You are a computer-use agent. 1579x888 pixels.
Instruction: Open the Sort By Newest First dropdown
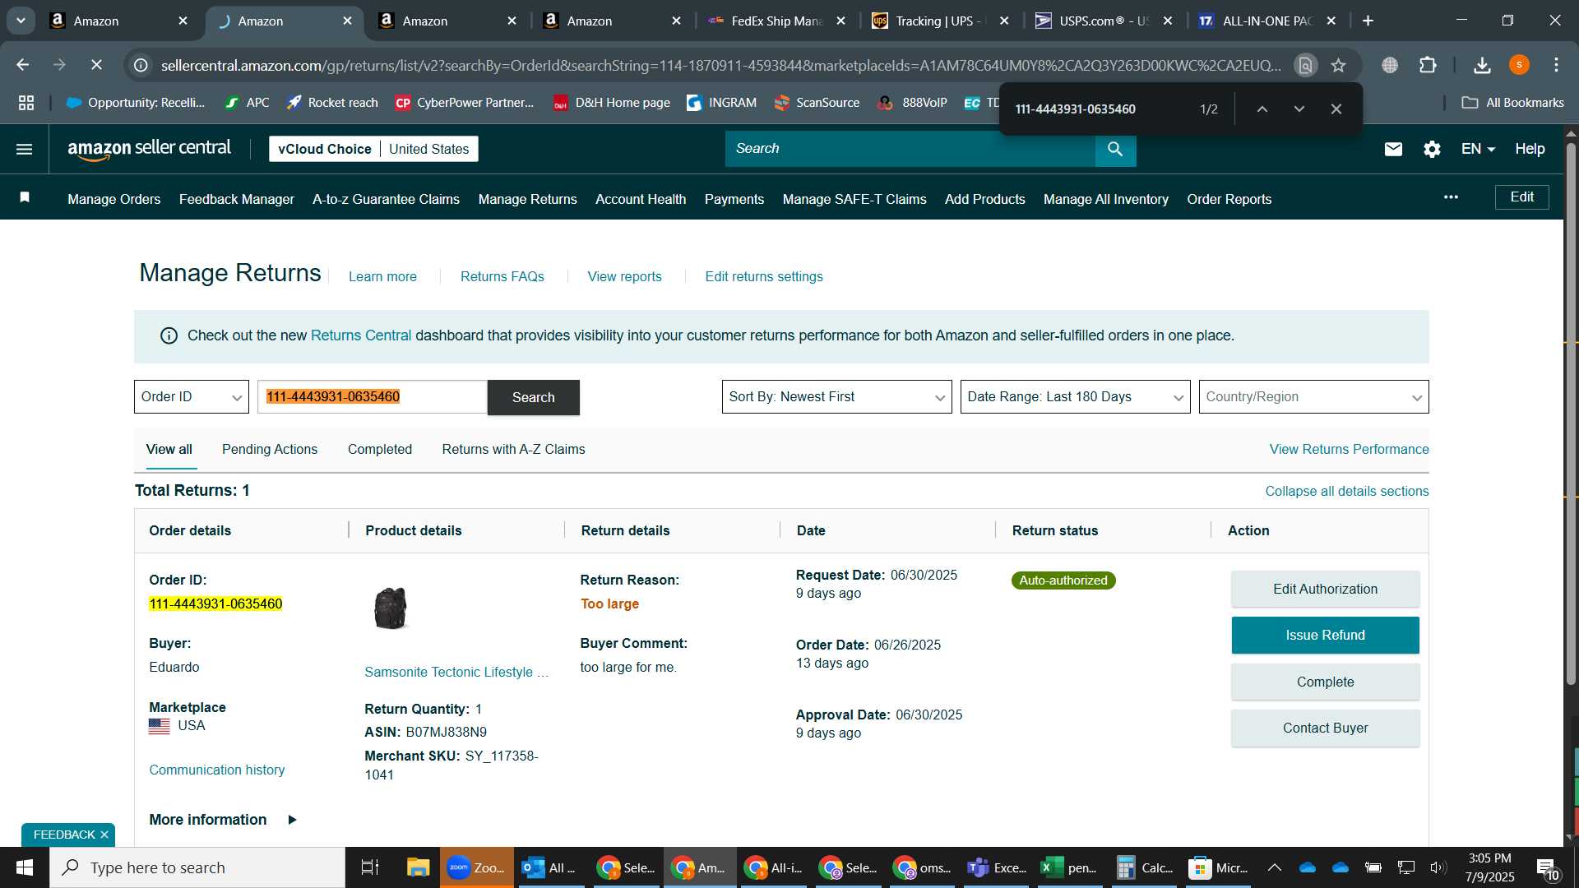[836, 397]
